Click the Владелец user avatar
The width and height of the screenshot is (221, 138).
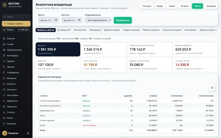[x=5, y=133]
